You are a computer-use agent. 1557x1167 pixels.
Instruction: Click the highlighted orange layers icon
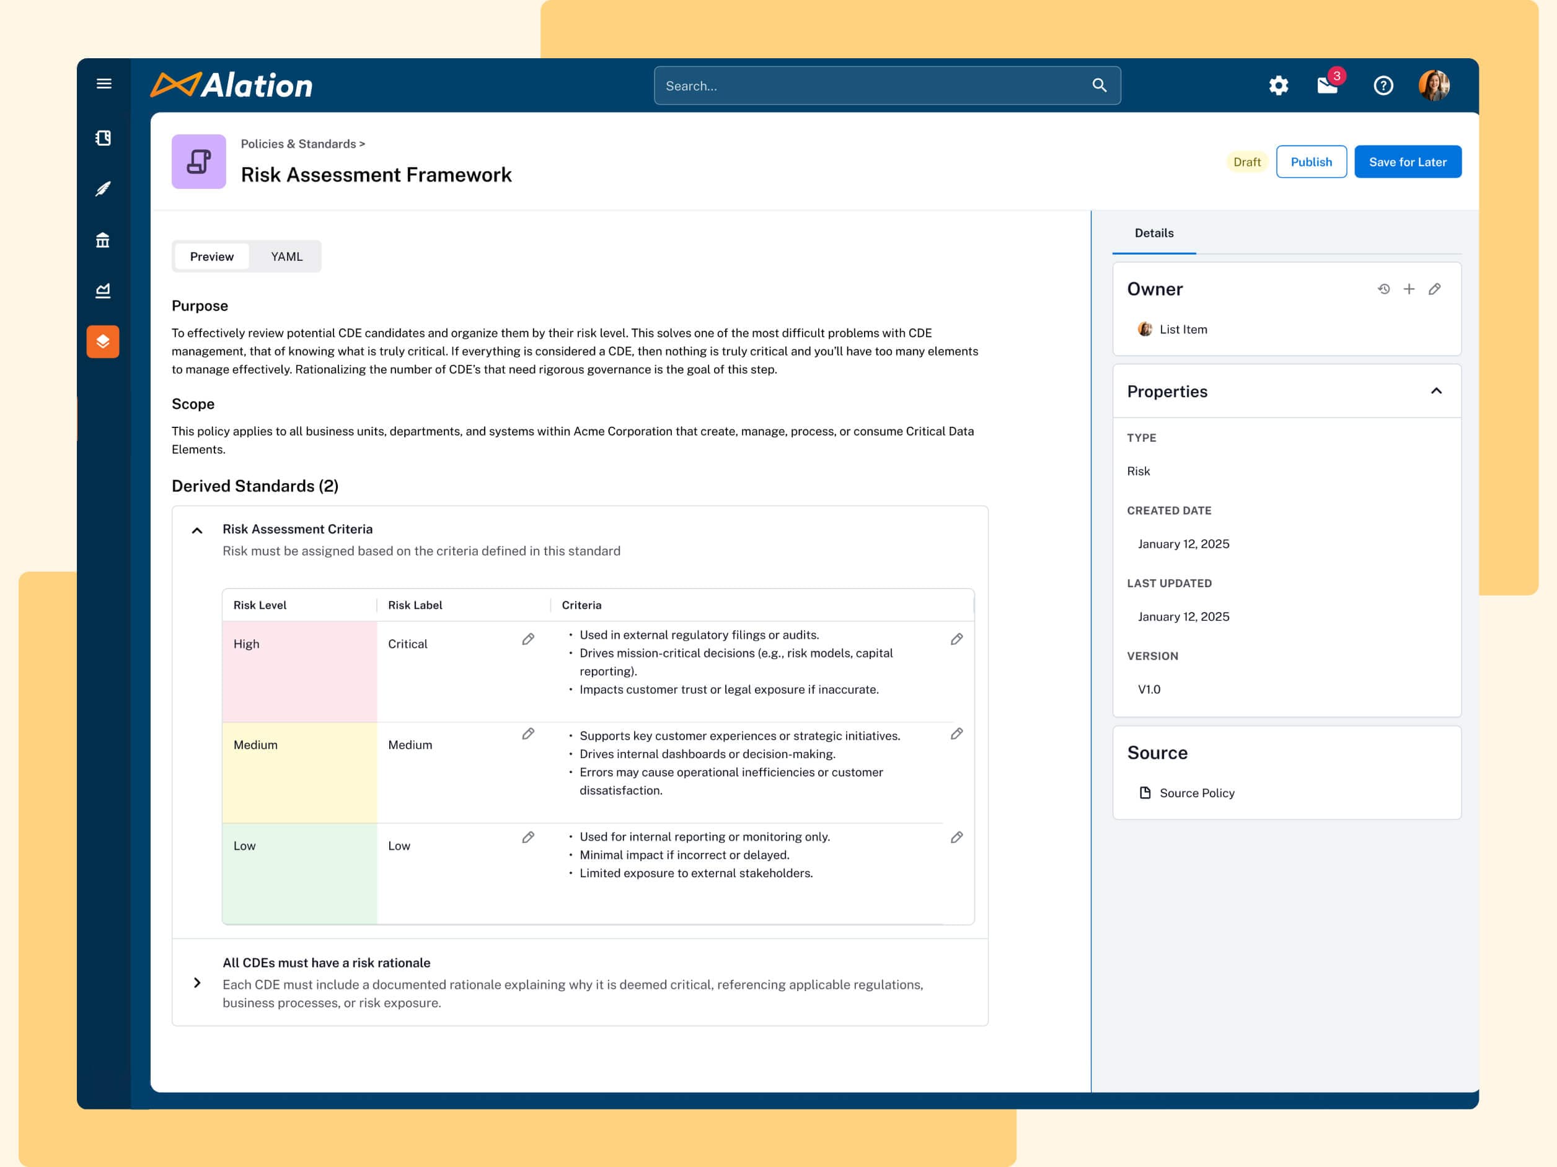pos(103,342)
